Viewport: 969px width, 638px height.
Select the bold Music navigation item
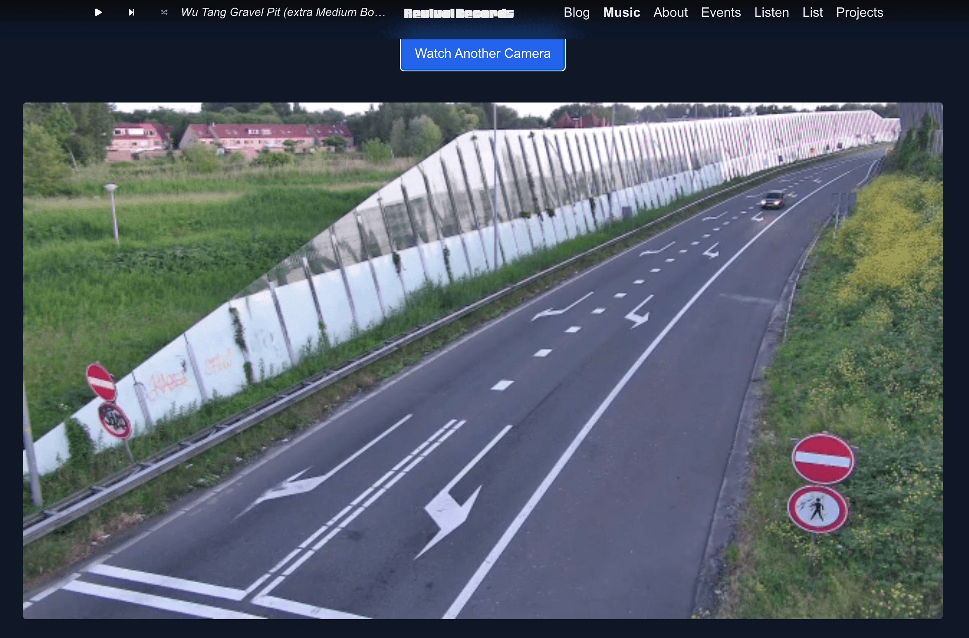(621, 12)
